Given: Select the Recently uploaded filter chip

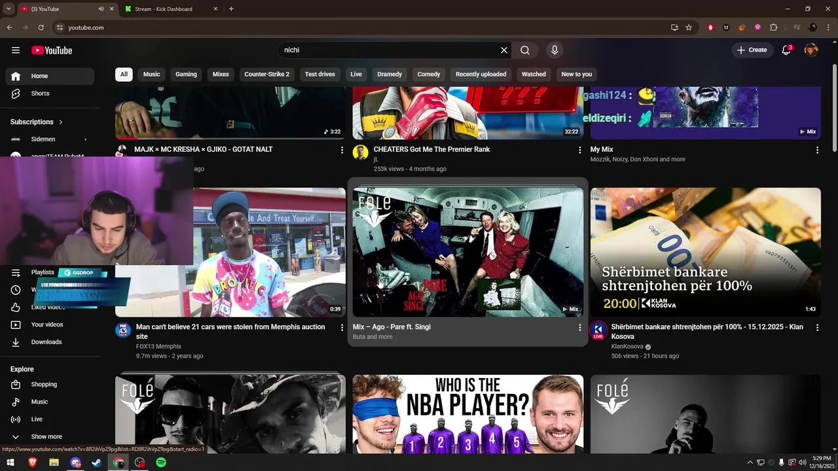Looking at the screenshot, I should tap(481, 75).
